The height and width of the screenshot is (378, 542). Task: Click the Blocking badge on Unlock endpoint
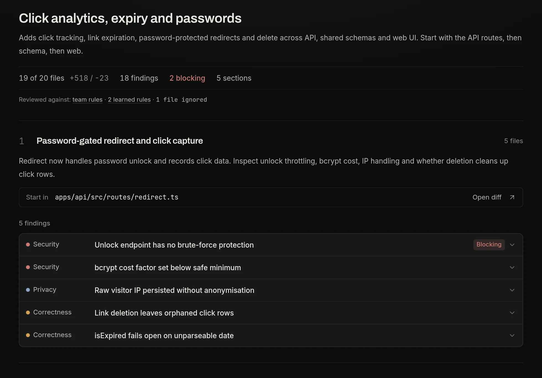point(489,245)
